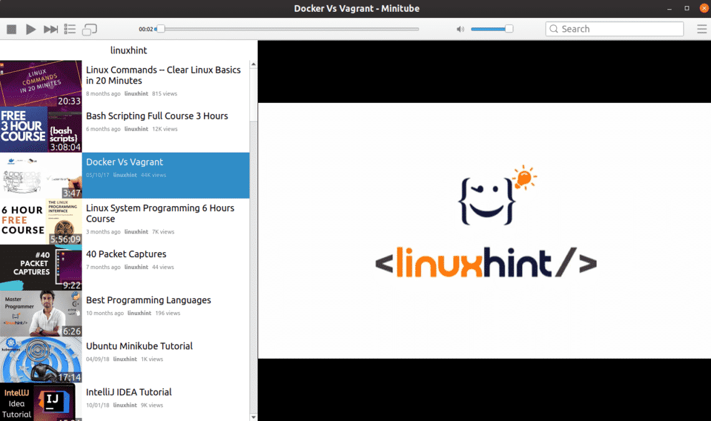Click '05/10/17' date on Docker row
The height and width of the screenshot is (421, 711).
click(97, 175)
